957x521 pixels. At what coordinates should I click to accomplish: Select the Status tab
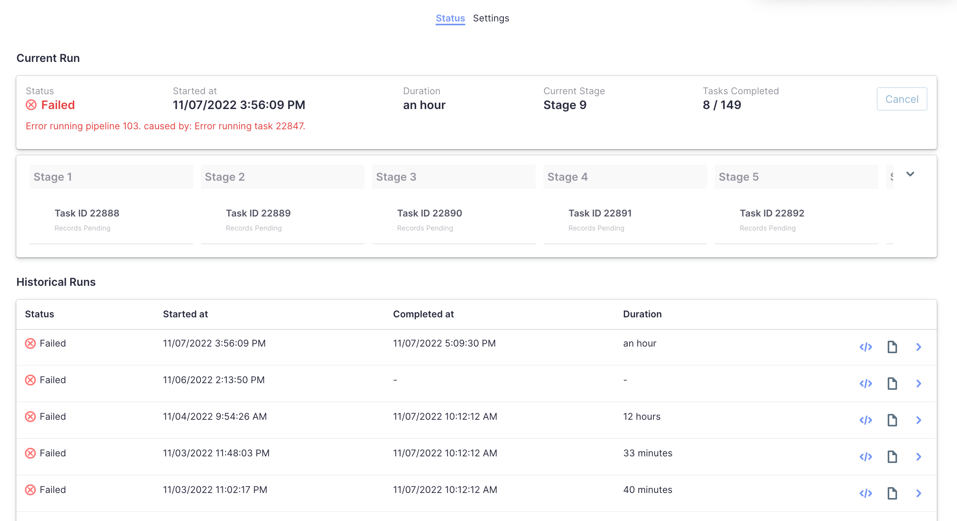tap(450, 18)
